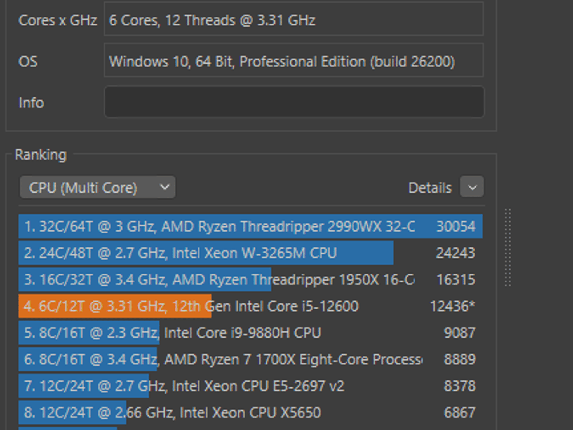Select AMD Ryzen 7 1700X ranking row
Viewport: 573px width, 430px height.
point(251,359)
